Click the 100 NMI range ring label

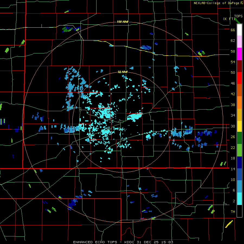pyautogui.click(x=123, y=22)
